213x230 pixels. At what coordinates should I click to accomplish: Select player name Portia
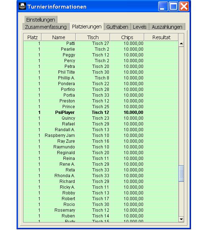[x=69, y=95]
